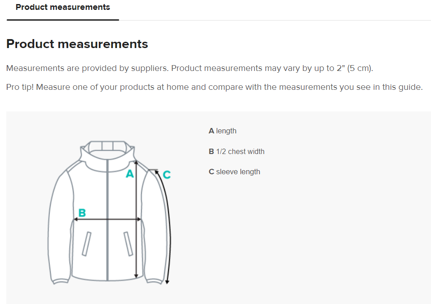This screenshot has width=431, height=304.
Task: Select the horizontal chest width arrow
Action: tap(108, 220)
